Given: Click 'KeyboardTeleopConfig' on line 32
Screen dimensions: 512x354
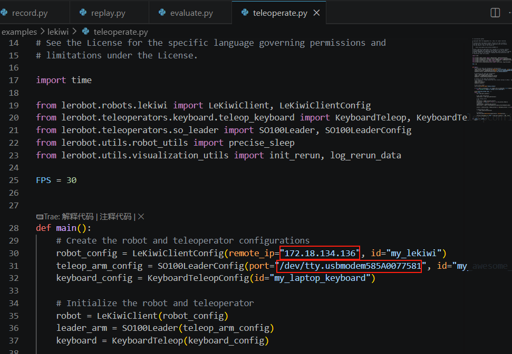Looking at the screenshot, I should point(198,278).
